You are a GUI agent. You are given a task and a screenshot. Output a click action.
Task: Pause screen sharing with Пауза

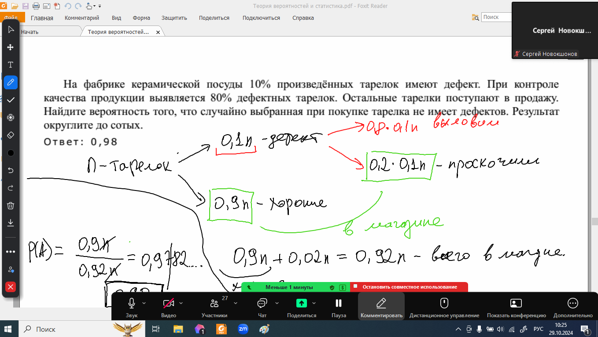pyautogui.click(x=338, y=306)
